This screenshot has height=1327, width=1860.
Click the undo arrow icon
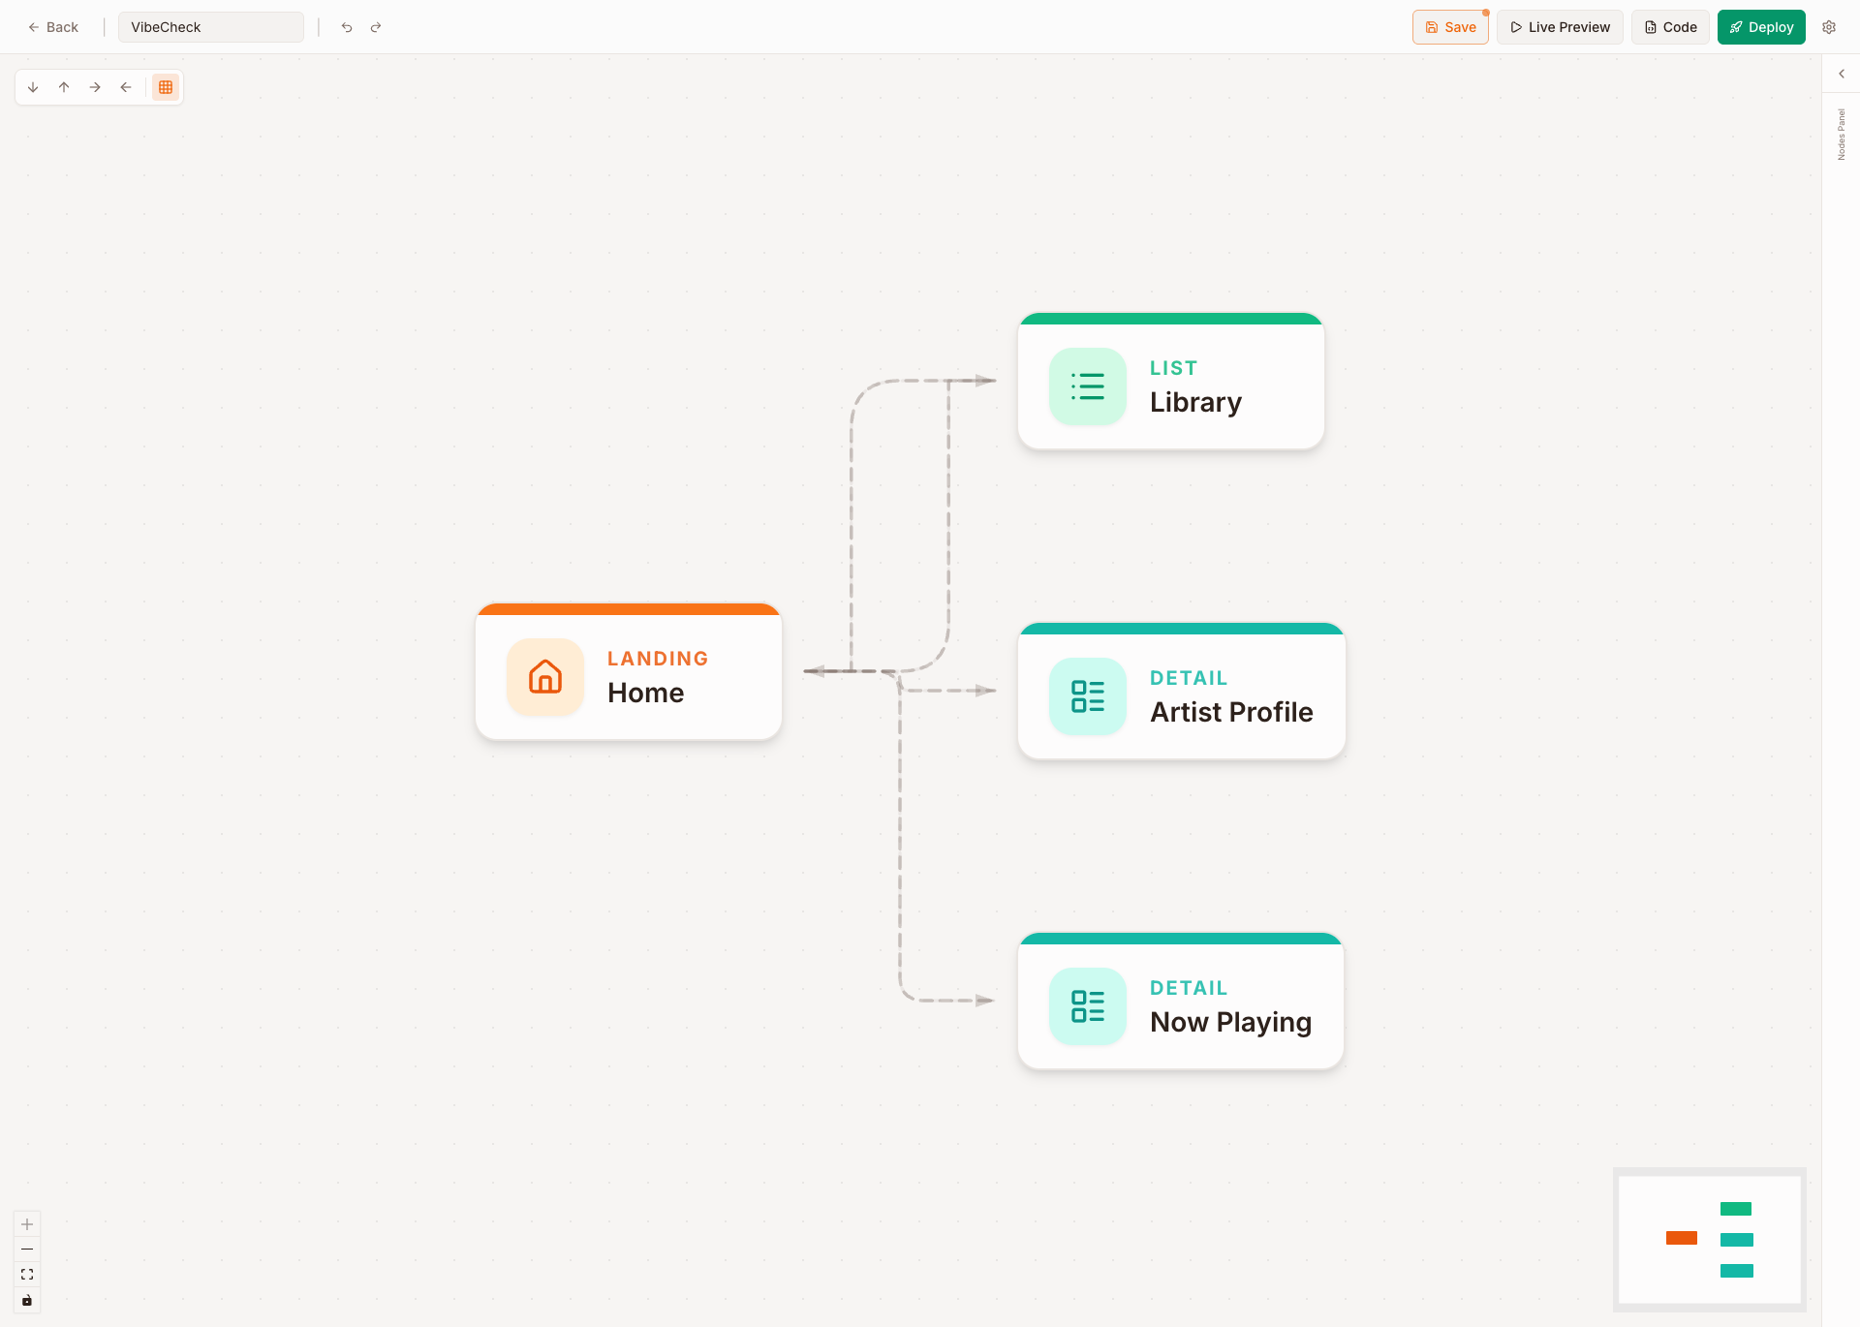point(346,27)
